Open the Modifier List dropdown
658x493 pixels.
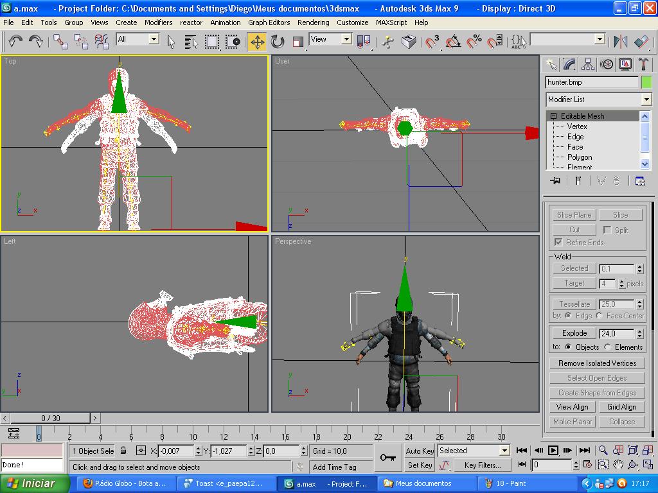646,99
